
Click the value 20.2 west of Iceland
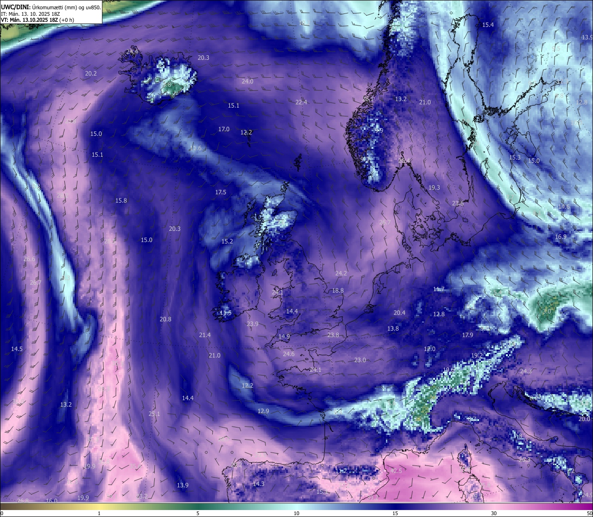pos(91,74)
